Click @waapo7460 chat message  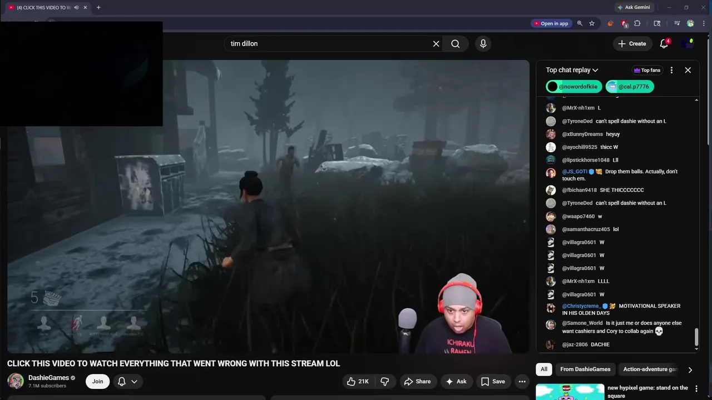point(616,216)
